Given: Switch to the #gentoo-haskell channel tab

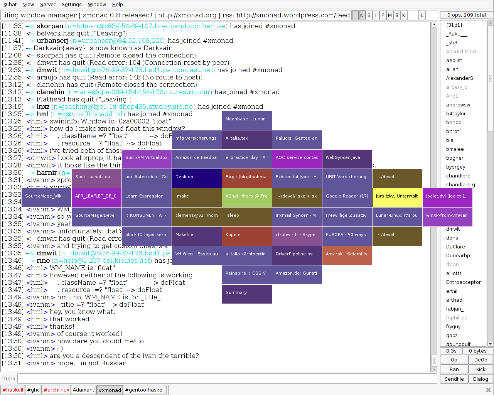Looking at the screenshot, I should [145, 390].
